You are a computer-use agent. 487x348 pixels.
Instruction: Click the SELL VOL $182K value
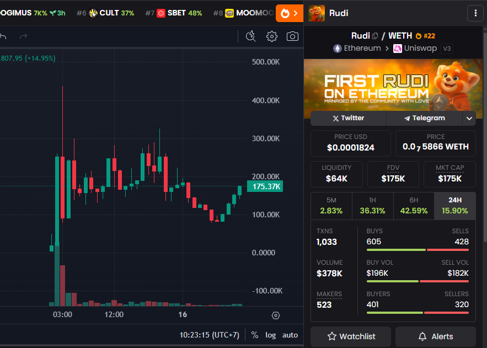[x=458, y=273]
